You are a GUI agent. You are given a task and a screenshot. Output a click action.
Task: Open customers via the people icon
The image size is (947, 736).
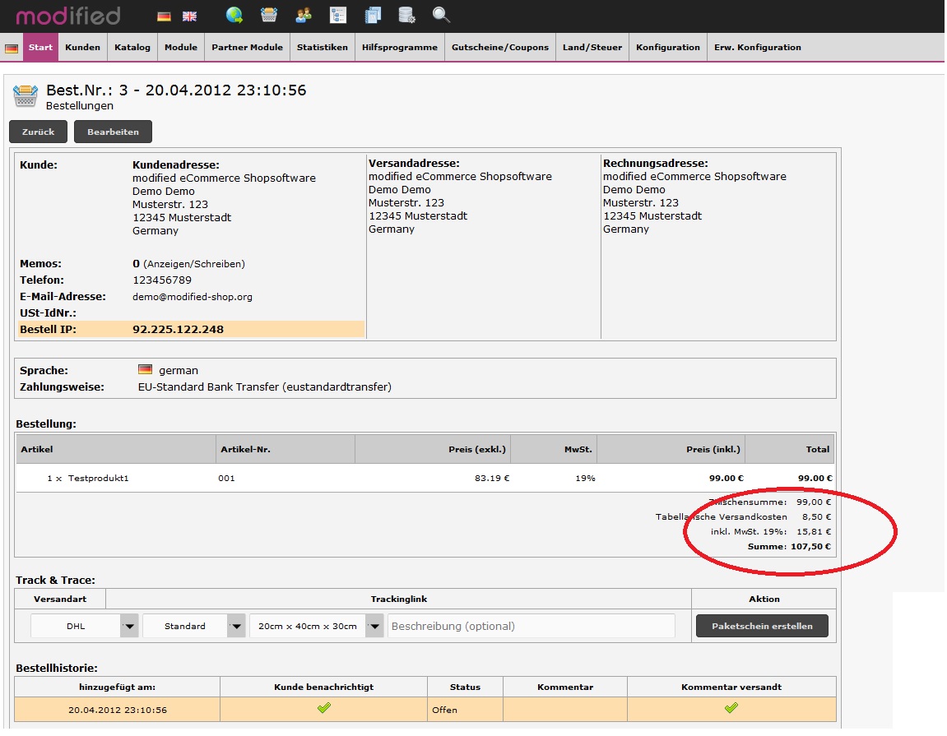[x=304, y=15]
